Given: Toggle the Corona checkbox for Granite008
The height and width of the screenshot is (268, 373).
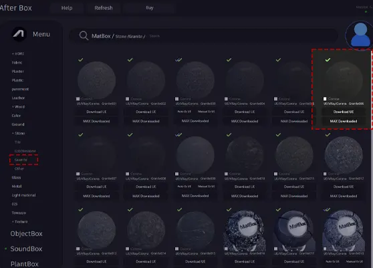Looking at the screenshot, I should 127,174.
